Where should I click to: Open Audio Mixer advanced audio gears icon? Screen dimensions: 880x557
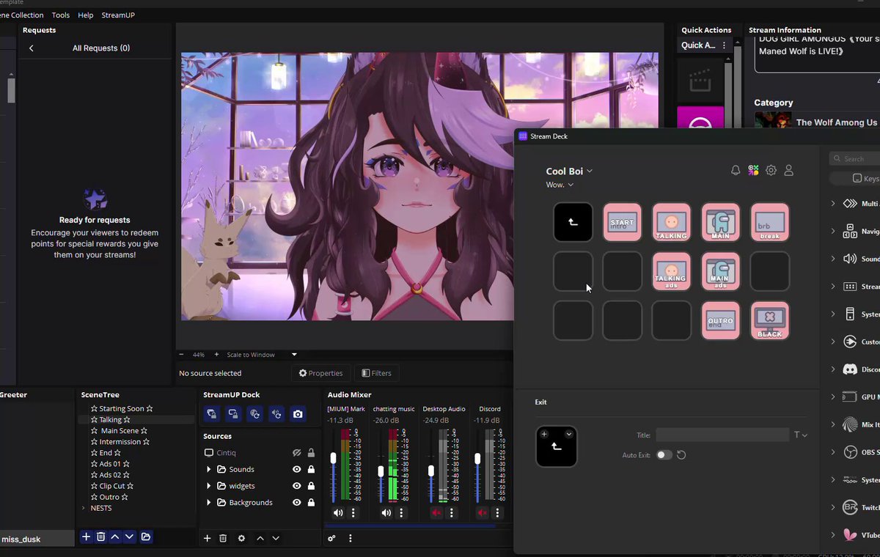tap(331, 538)
